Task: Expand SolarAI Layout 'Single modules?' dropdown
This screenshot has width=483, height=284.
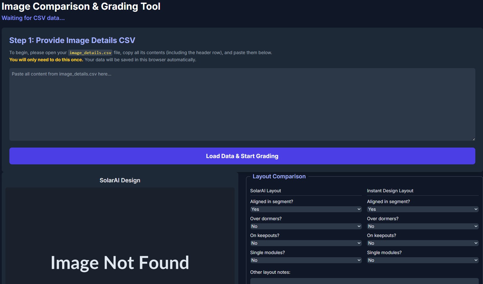Action: coord(306,260)
